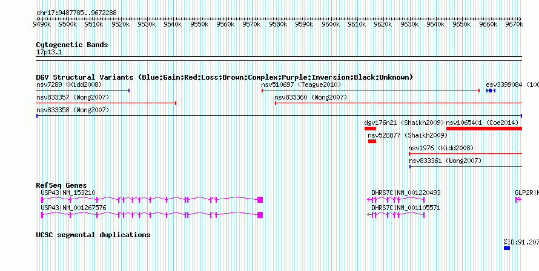Click DHRS7C NM_001105571 transcript glyph
Viewport: 539px width, 271px height.
[396, 215]
